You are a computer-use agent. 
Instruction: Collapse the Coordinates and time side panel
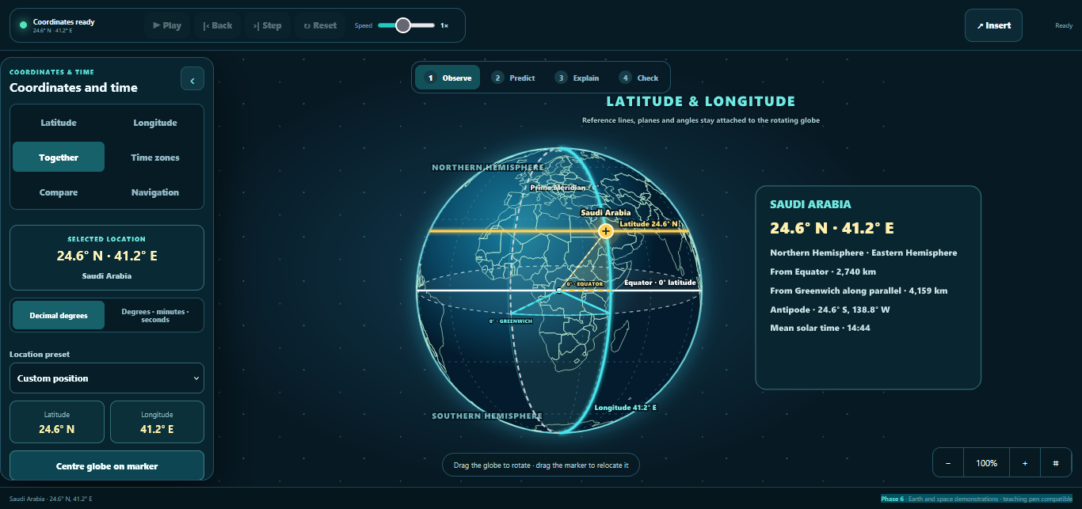192,78
